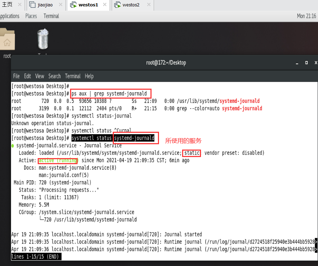Click the running-session icon on the westos1 tab
318x266 pixels.
tap(73, 5)
